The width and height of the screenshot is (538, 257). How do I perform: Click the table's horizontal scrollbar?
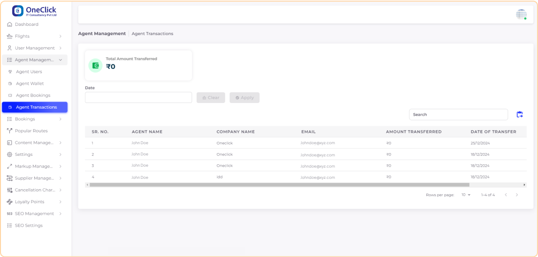[272, 185]
